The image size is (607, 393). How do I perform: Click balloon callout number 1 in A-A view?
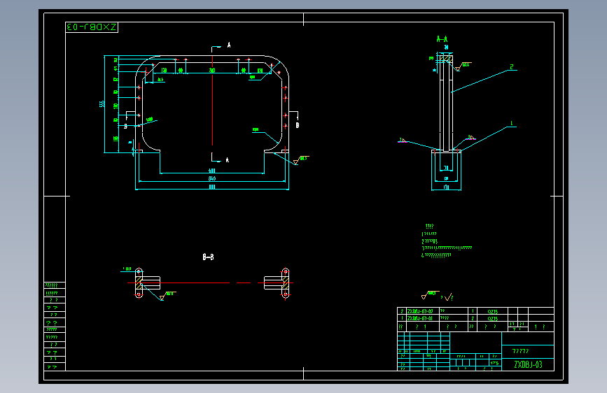(511, 123)
